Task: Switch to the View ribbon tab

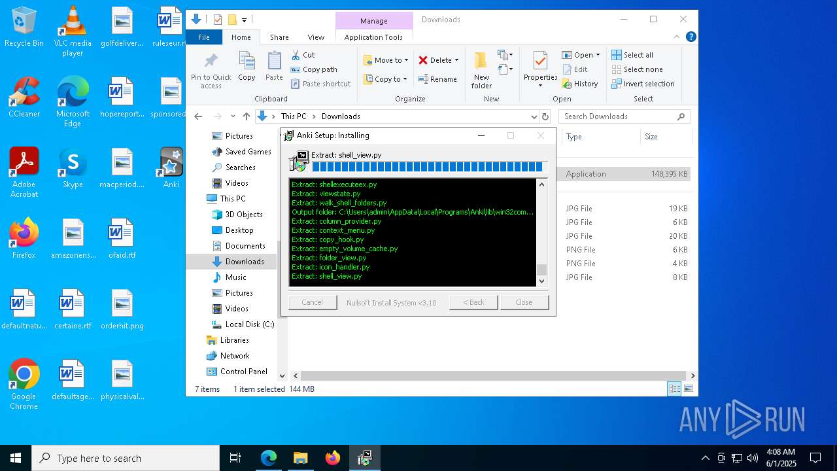Action: (316, 37)
